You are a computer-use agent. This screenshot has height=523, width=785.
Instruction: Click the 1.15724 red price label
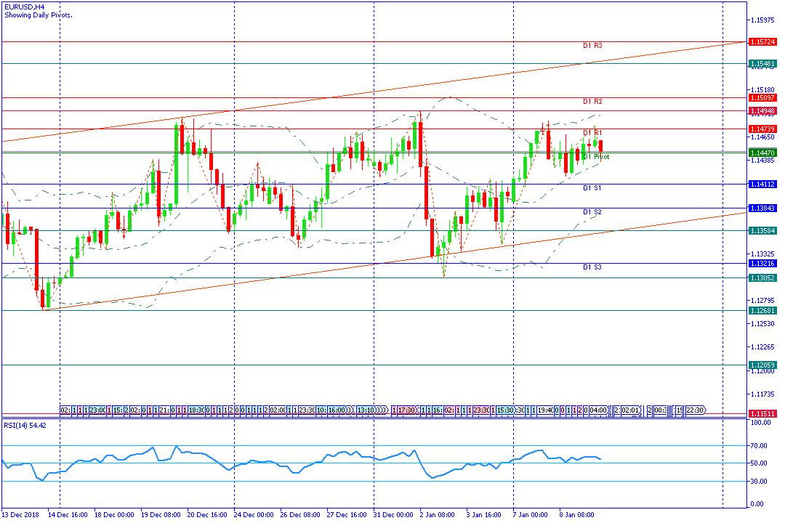762,42
